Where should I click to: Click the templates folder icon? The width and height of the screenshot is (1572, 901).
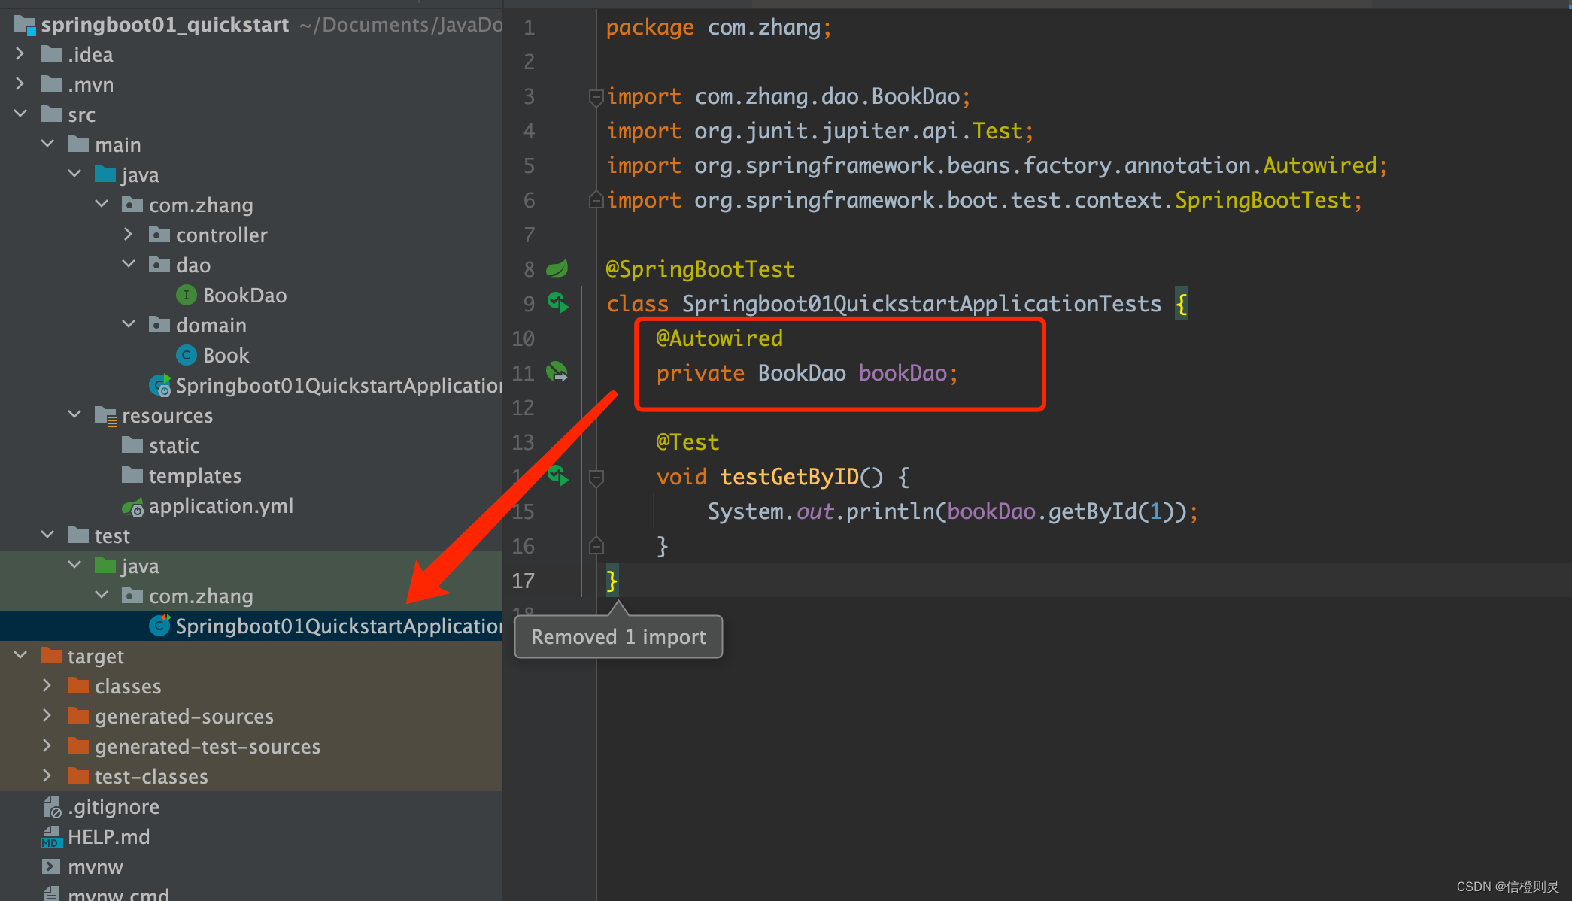pyautogui.click(x=132, y=475)
